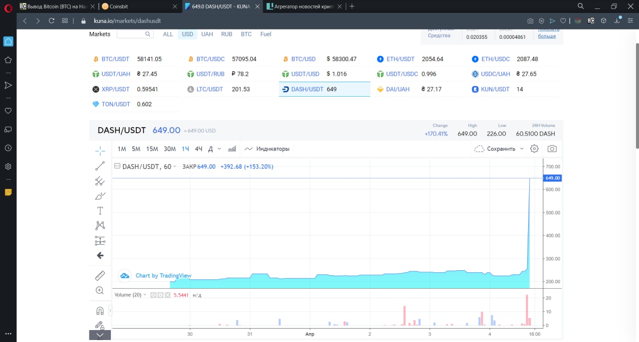
Task: Open the Volume (20) indicator dropdown
Action: point(145,295)
